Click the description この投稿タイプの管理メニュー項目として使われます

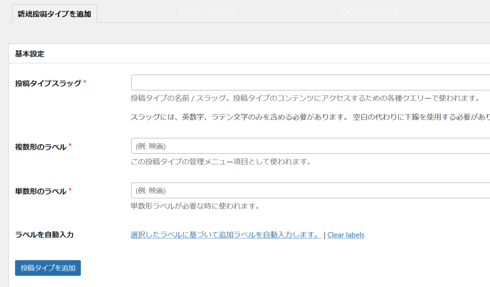[221, 162]
